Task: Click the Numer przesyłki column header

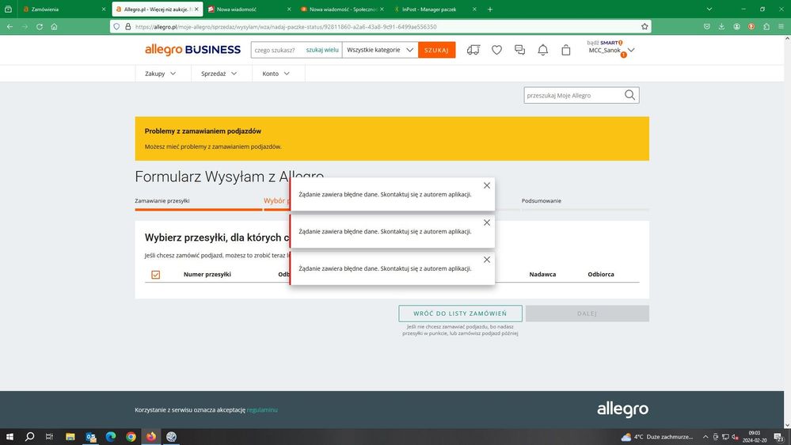Action: [x=207, y=275]
